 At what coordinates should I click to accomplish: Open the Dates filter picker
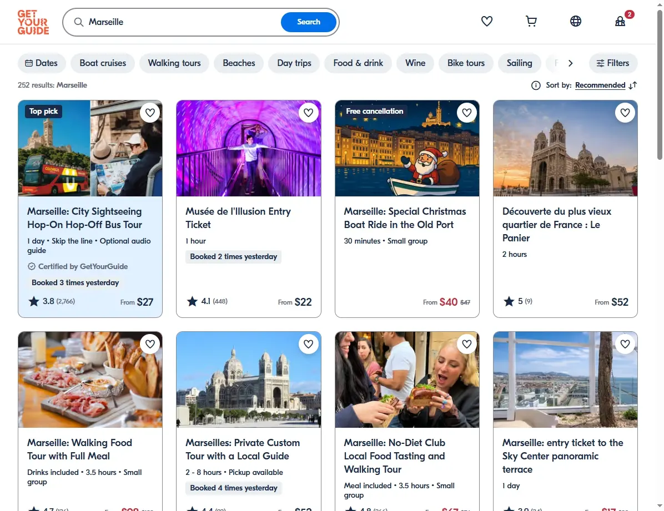tap(42, 63)
